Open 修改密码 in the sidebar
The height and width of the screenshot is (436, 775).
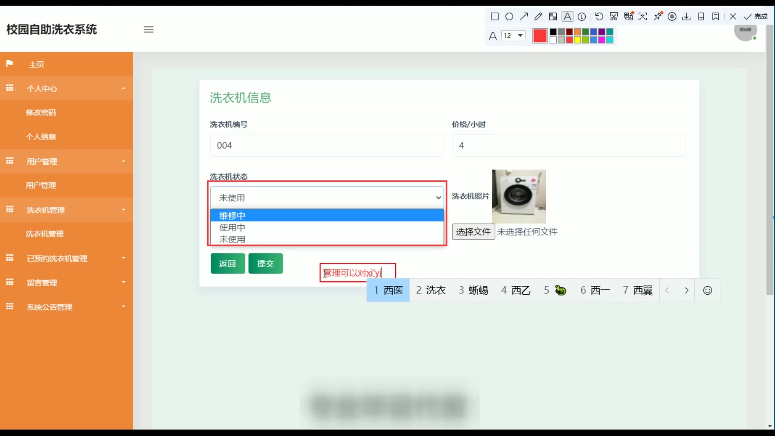41,113
